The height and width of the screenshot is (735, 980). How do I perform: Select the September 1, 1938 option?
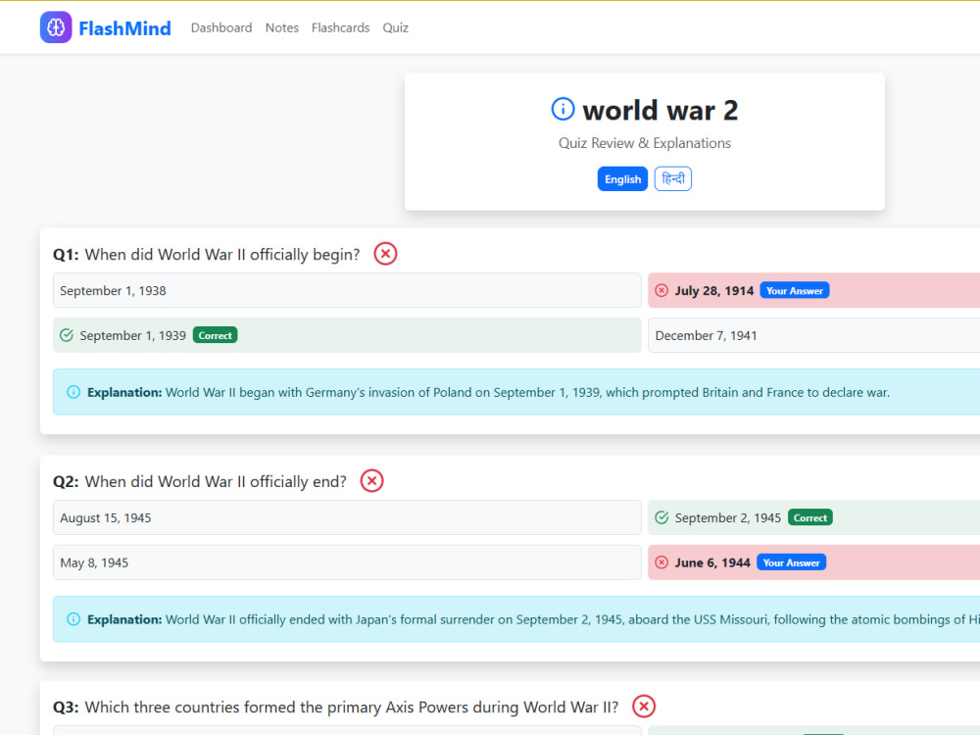pyautogui.click(x=347, y=291)
